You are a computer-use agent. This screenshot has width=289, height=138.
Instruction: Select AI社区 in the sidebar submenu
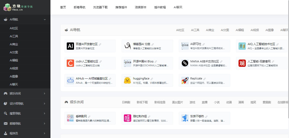pyautogui.click(x=14, y=28)
